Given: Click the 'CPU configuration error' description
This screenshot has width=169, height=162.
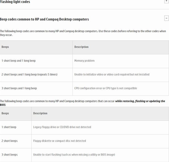Looking at the screenshot, I should click(106, 88).
